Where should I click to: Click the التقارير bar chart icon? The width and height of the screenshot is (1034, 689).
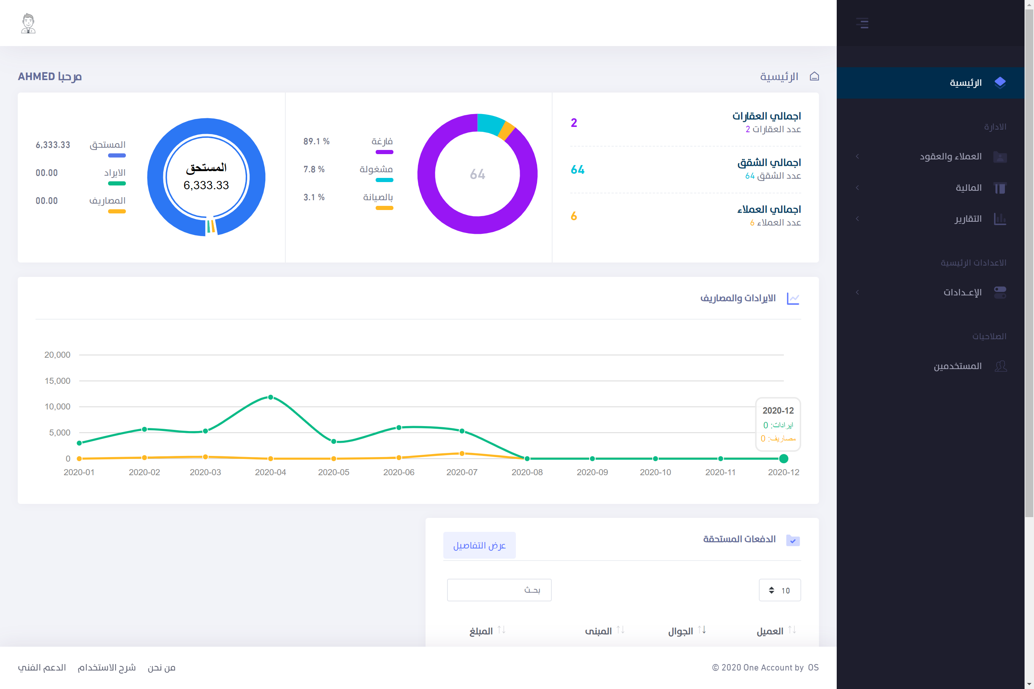click(1000, 219)
